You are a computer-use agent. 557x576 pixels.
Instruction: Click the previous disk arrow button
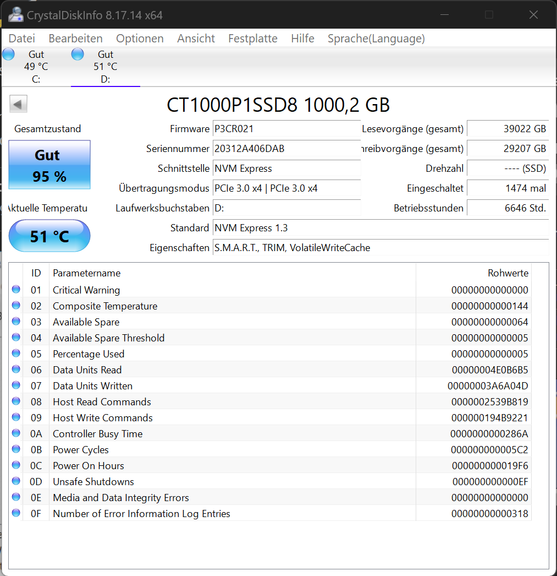pyautogui.click(x=18, y=104)
